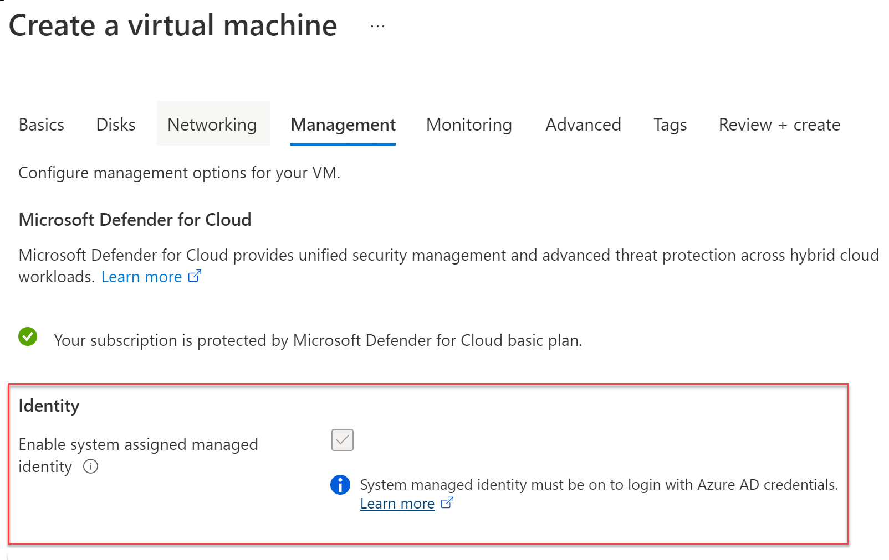Click the Microsoft Defender for Cloud heading
This screenshot has width=889, height=560.
pos(135,220)
